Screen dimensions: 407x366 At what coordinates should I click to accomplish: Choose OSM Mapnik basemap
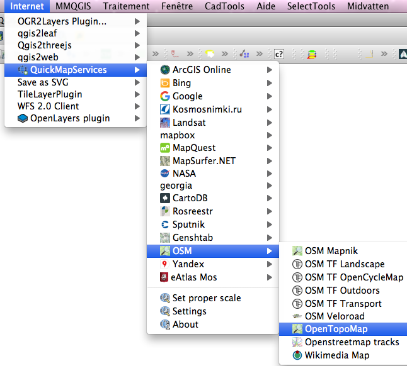point(331,251)
